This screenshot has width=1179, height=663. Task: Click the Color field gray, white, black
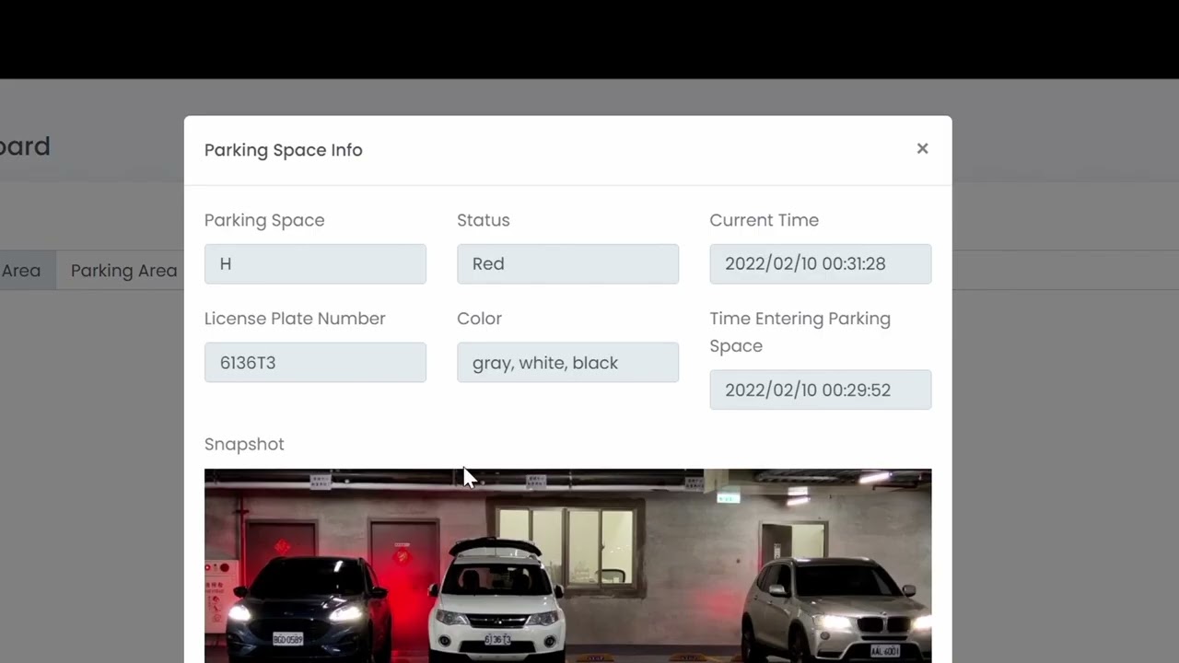pyautogui.click(x=567, y=362)
